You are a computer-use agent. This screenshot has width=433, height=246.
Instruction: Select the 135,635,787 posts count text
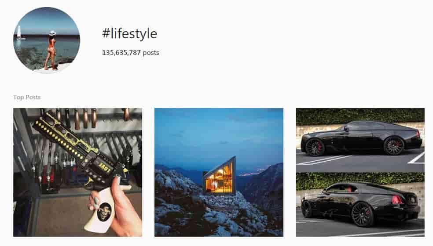pyautogui.click(x=131, y=52)
